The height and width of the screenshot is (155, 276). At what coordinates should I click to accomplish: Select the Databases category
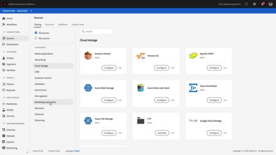(x=40, y=84)
